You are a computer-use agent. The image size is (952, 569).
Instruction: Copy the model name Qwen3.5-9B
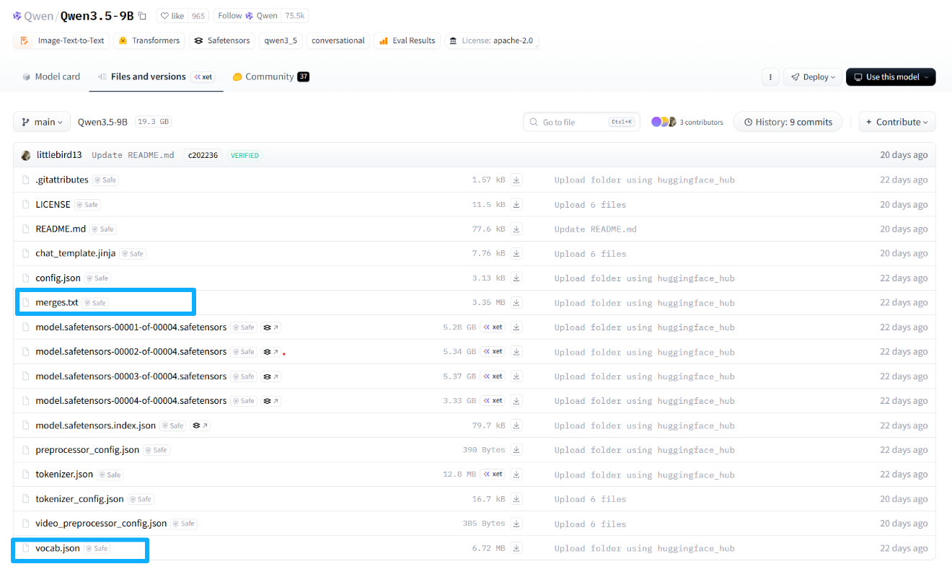[142, 16]
